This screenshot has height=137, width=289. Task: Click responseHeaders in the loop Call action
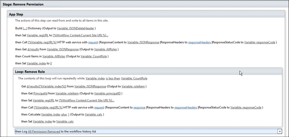click(x=186, y=107)
